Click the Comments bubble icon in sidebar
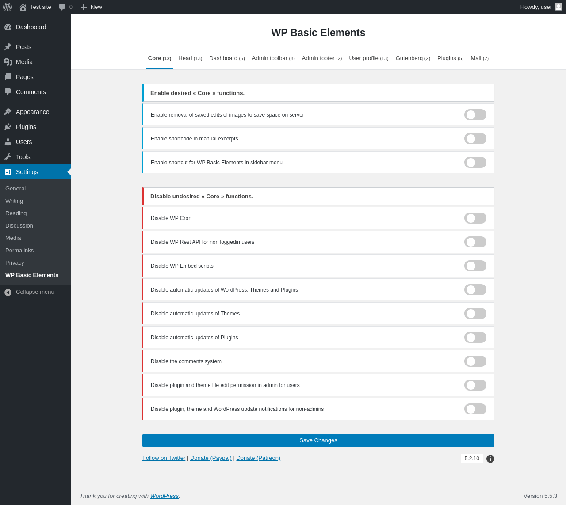This screenshot has width=566, height=505. tap(8, 92)
